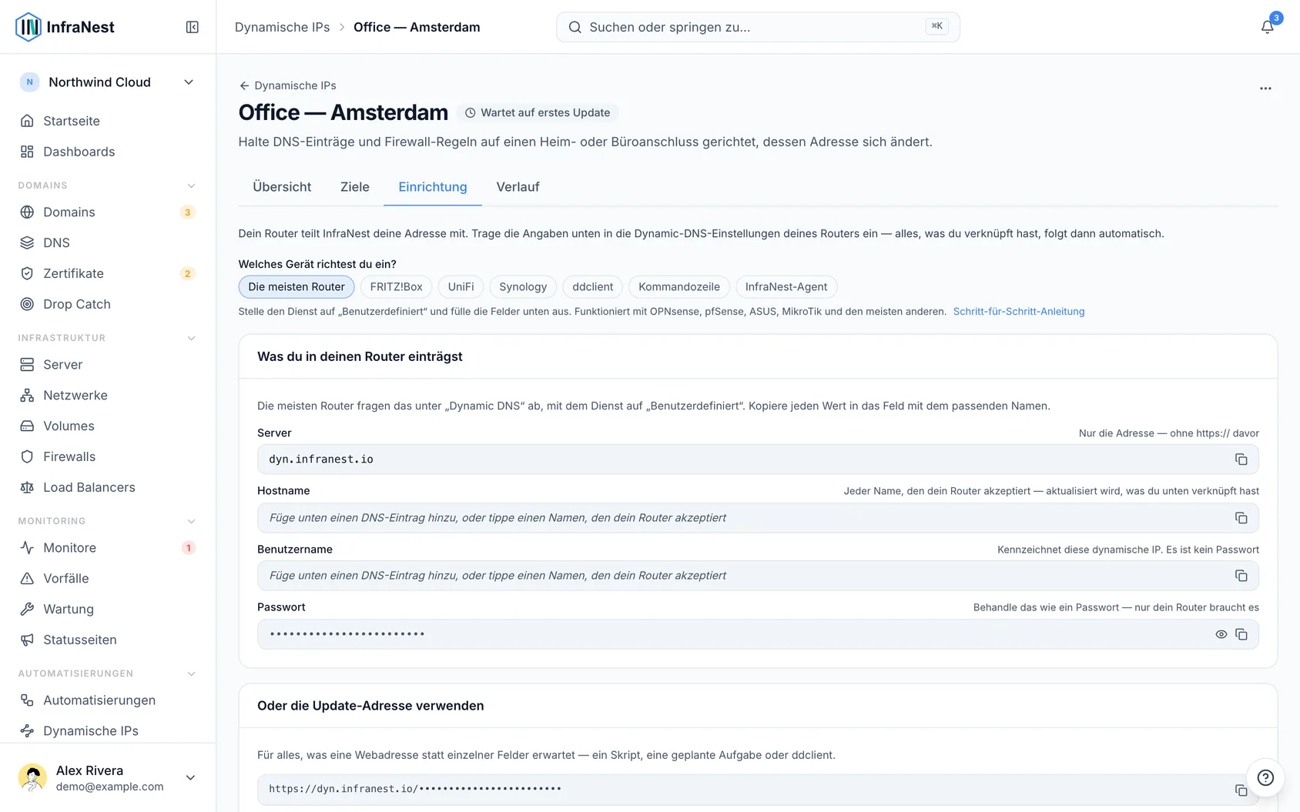Screen dimensions: 1300x812
Task: Open the more options ellipsis menu
Action: point(1265,89)
